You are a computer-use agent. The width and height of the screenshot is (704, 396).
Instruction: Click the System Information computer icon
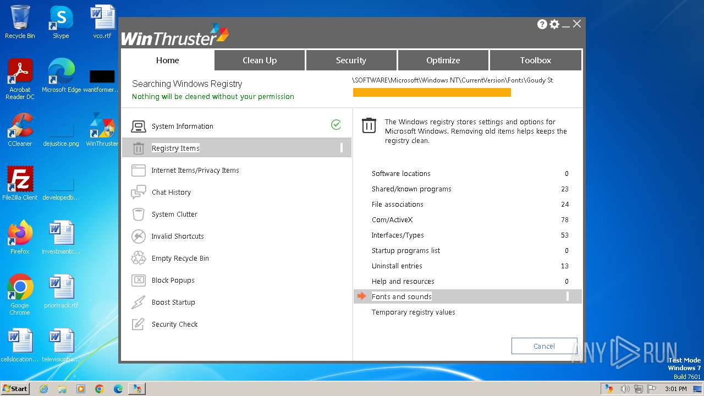[x=139, y=127]
